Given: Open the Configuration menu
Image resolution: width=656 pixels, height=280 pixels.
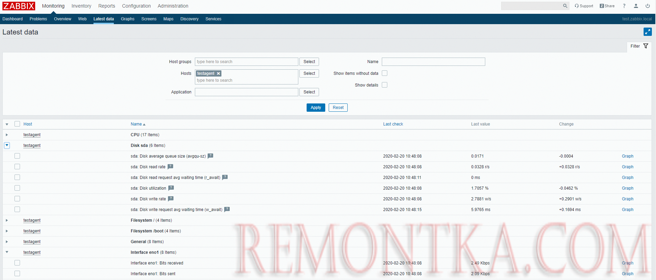Looking at the screenshot, I should tap(136, 6).
